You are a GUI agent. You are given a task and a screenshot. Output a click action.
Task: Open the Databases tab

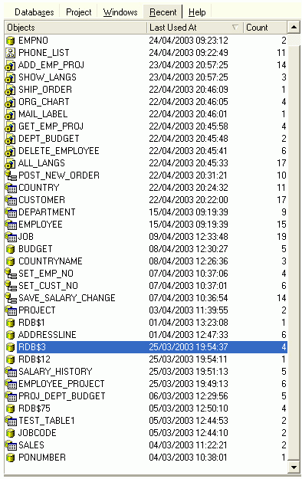click(34, 12)
